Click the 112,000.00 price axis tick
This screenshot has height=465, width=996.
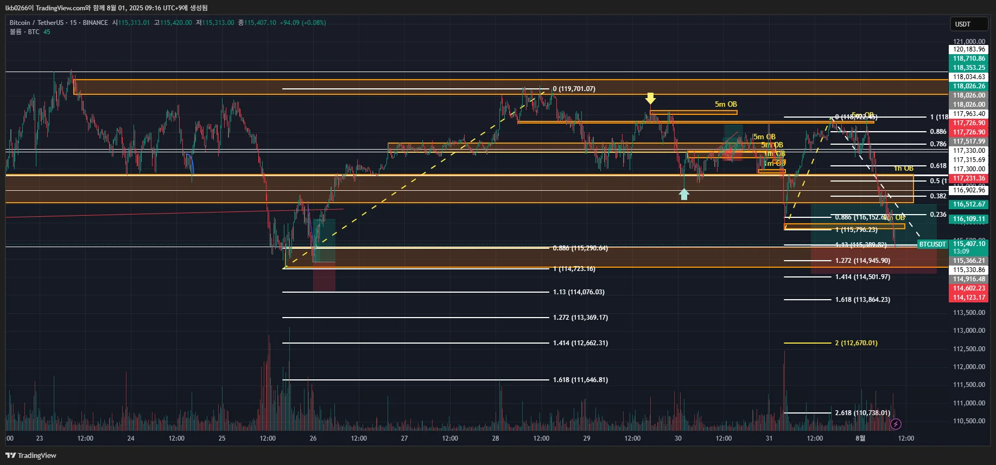tap(969, 367)
